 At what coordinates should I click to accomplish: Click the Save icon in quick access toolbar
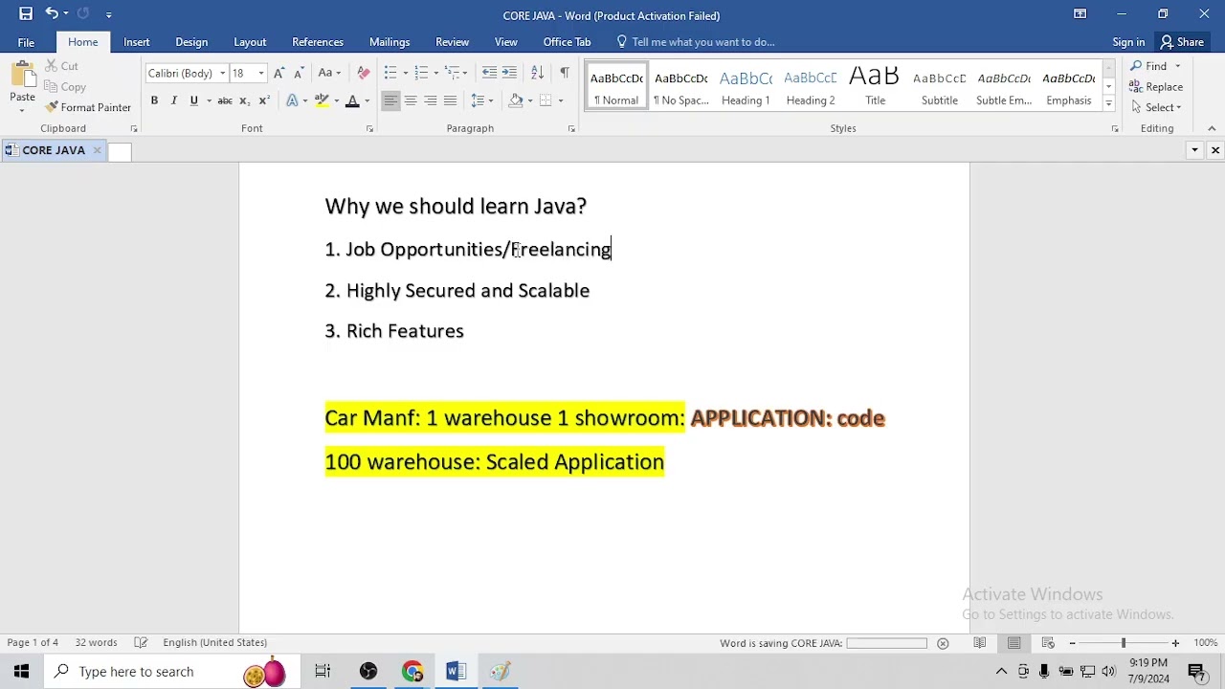pos(26,13)
